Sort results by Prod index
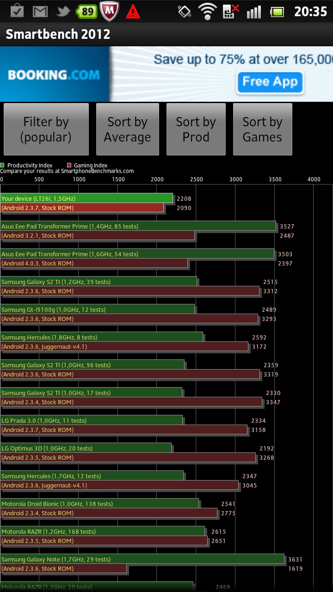The height and width of the screenshot is (592, 333). [196, 129]
